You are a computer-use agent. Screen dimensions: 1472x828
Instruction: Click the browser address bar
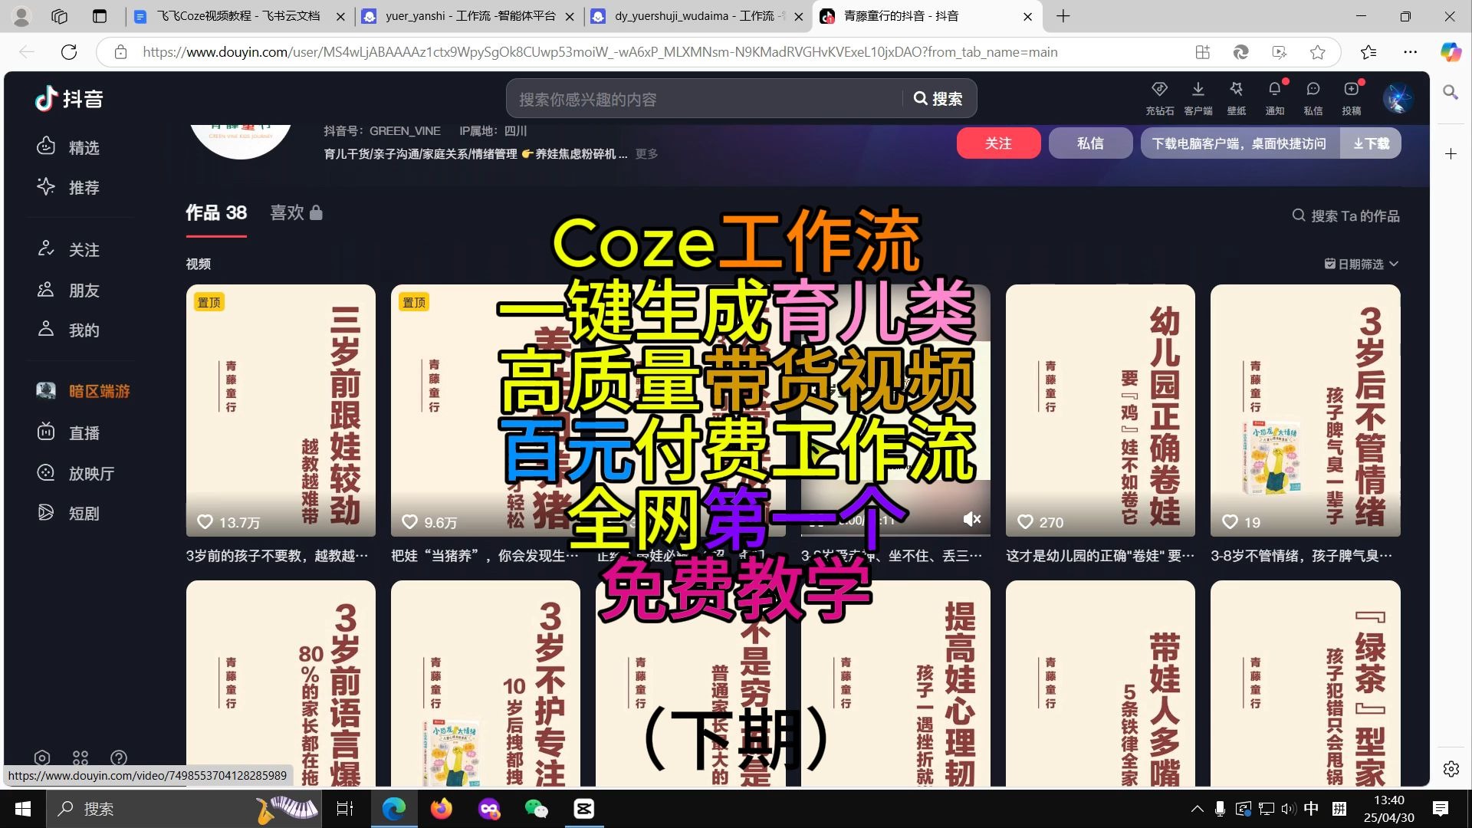click(600, 52)
